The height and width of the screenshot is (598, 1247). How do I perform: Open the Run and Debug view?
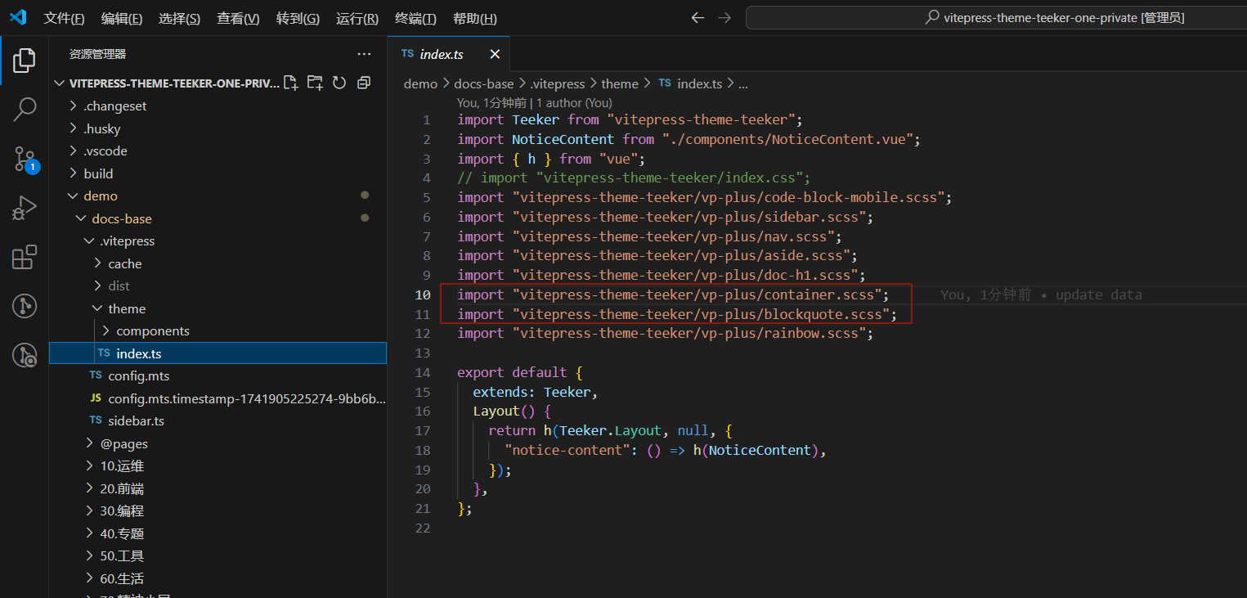(25, 209)
